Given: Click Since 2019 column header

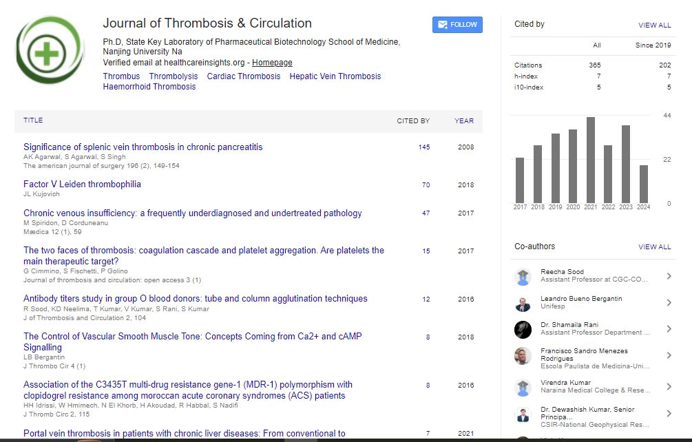Looking at the screenshot, I should (653, 45).
